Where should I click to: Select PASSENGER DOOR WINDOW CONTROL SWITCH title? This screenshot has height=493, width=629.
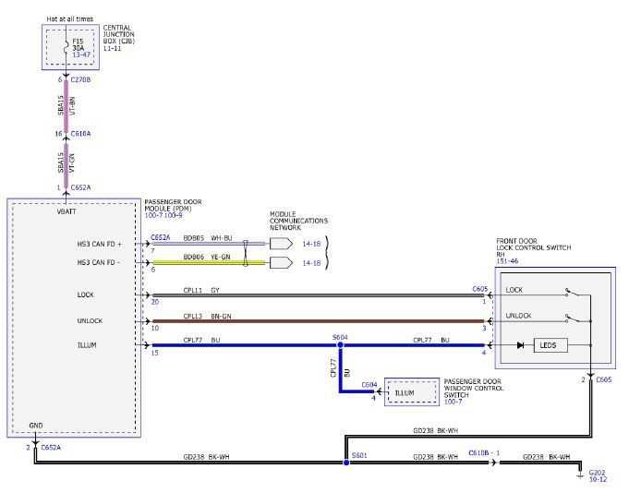[473, 388]
